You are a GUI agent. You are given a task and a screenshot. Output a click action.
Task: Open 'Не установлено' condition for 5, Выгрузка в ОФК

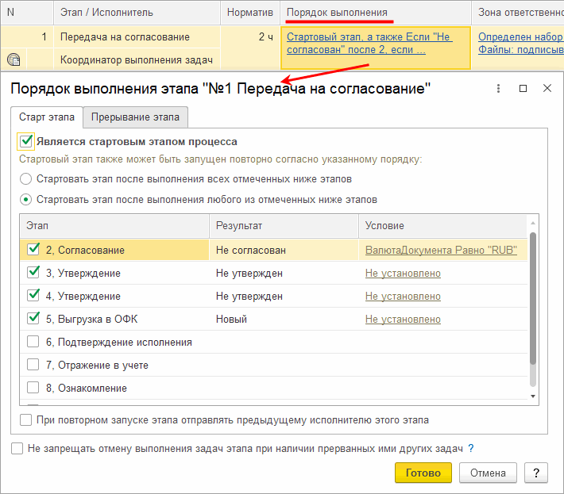click(403, 320)
